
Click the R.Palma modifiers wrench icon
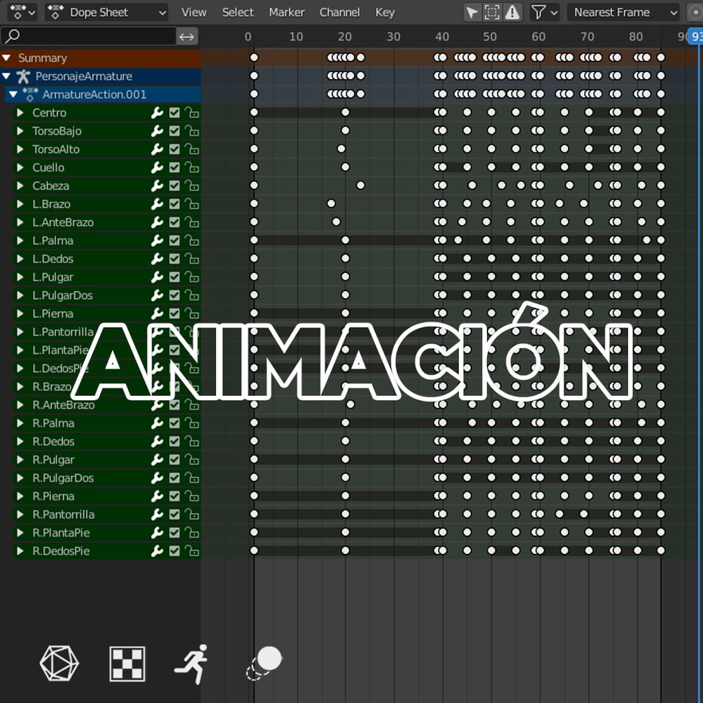tap(157, 423)
